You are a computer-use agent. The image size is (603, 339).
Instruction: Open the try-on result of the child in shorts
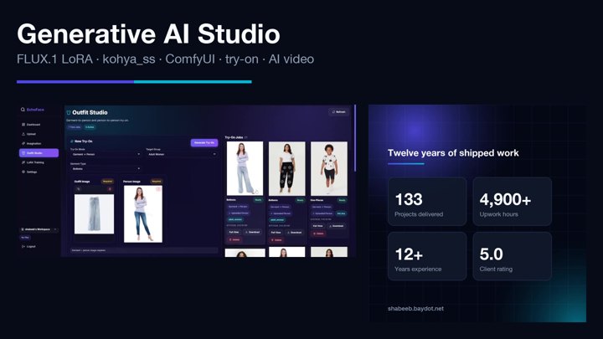point(329,168)
